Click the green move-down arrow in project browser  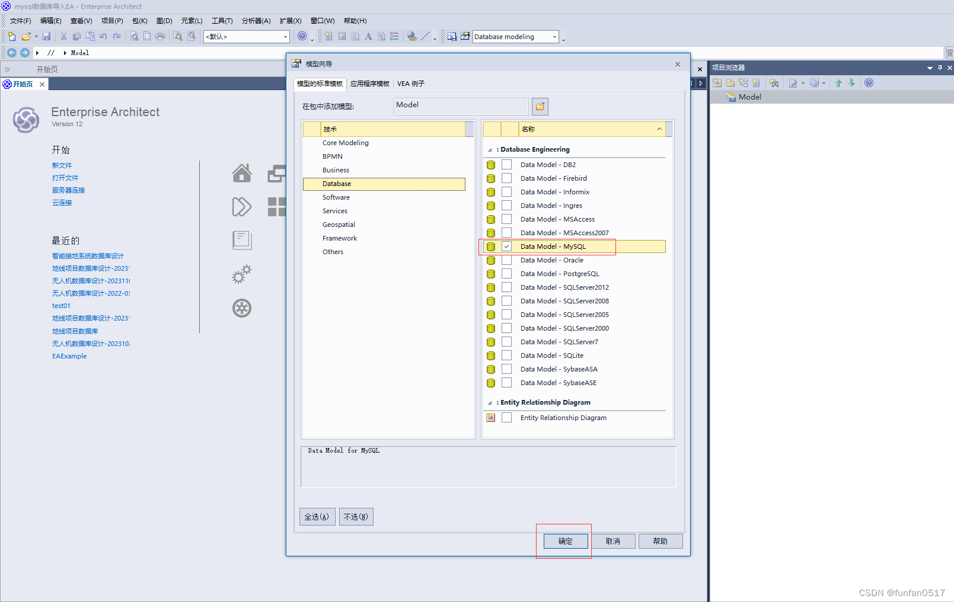(851, 83)
